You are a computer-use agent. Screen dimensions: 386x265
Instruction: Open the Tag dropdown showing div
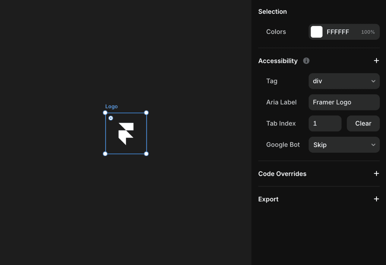(x=344, y=81)
